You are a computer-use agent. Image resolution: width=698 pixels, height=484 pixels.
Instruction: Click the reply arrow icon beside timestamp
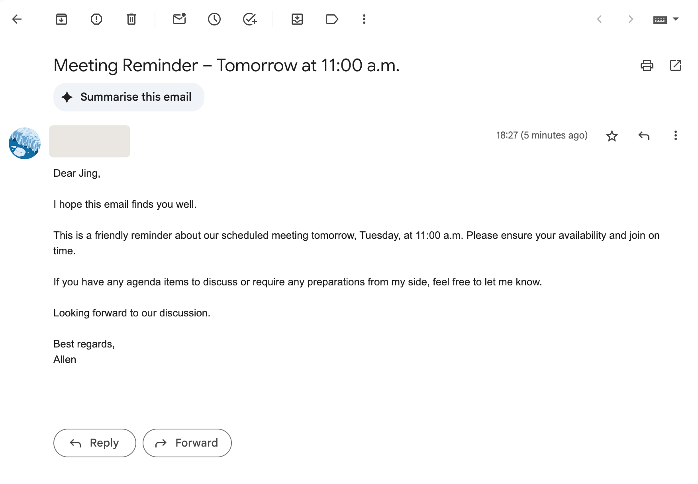[x=644, y=136]
